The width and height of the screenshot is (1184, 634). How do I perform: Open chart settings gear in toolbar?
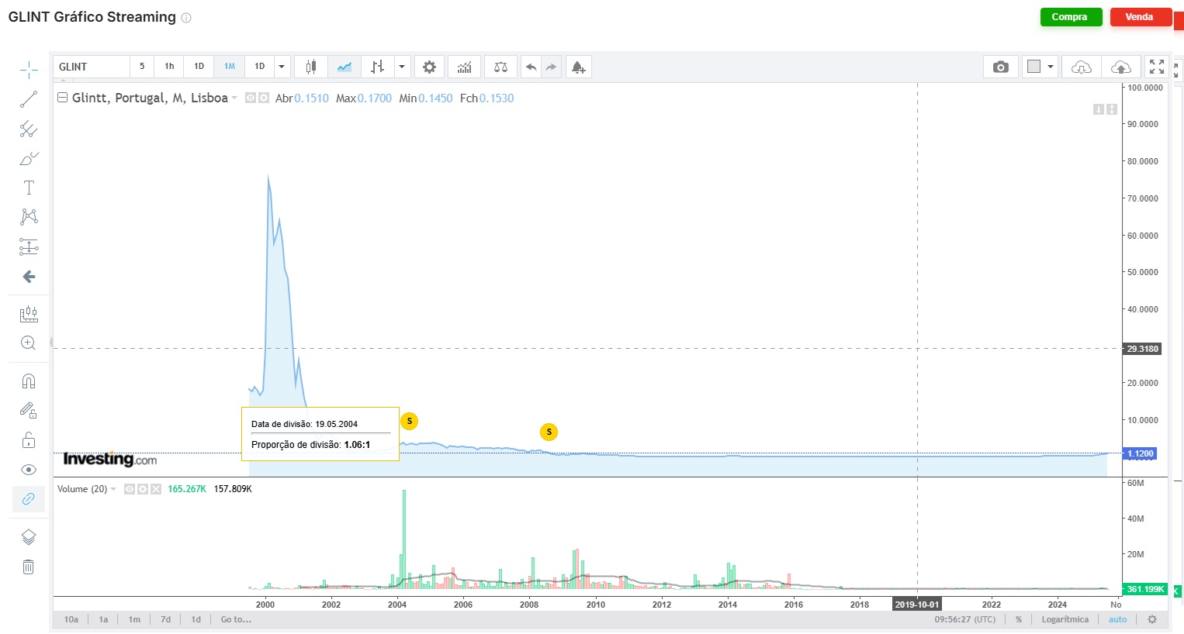pos(429,67)
